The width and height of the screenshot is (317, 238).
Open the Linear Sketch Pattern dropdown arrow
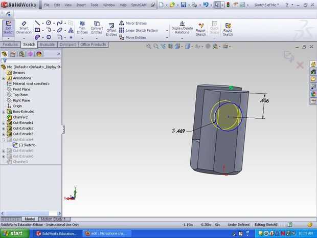(x=167, y=30)
